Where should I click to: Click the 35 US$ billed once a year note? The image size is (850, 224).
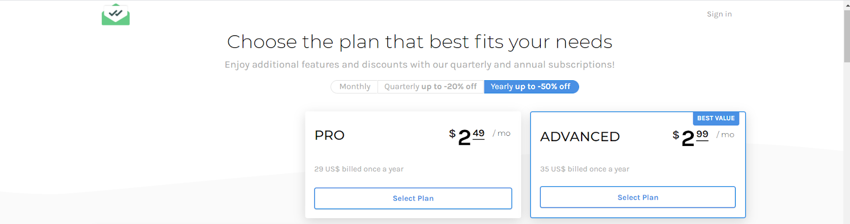tap(584, 169)
